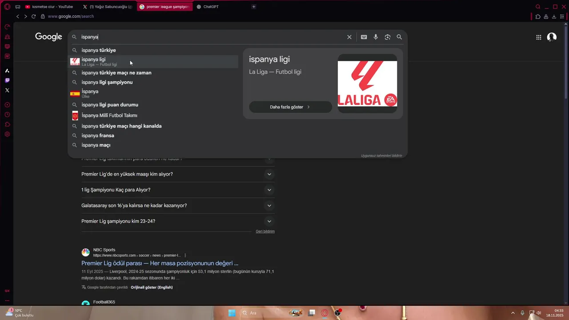The height and width of the screenshot is (320, 569).
Task: Click the site security lock icon
Action: pos(43,16)
